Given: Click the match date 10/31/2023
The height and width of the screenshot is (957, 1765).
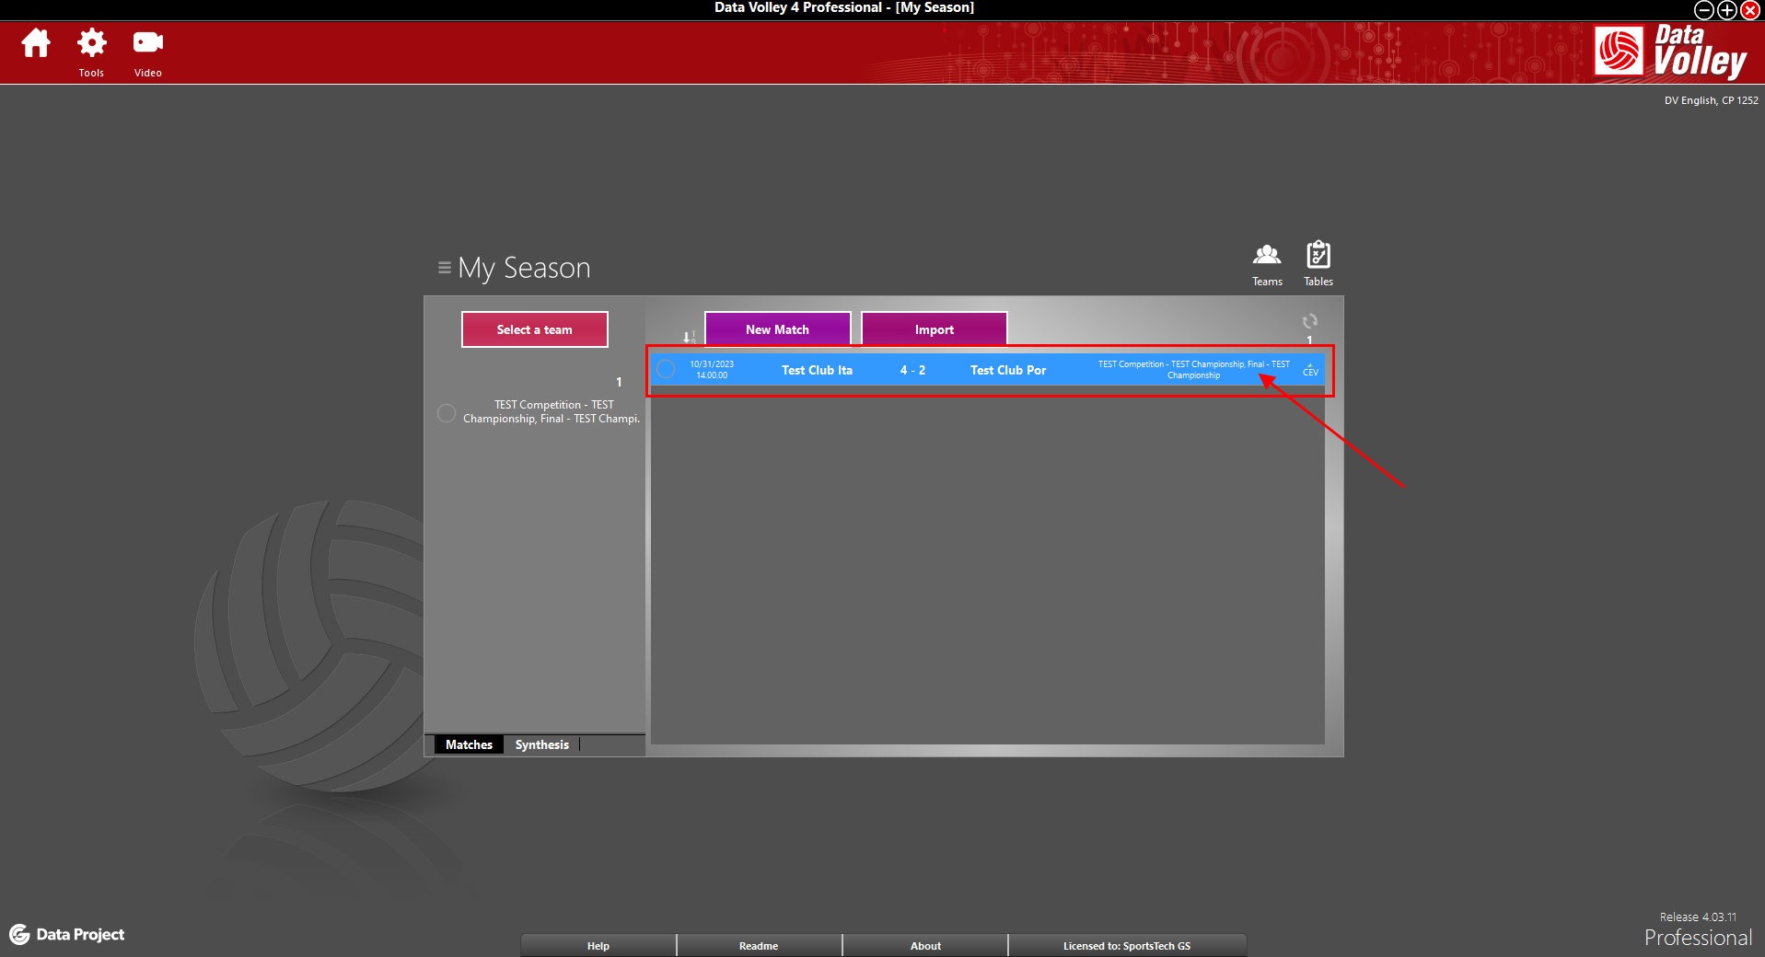Looking at the screenshot, I should 712,364.
